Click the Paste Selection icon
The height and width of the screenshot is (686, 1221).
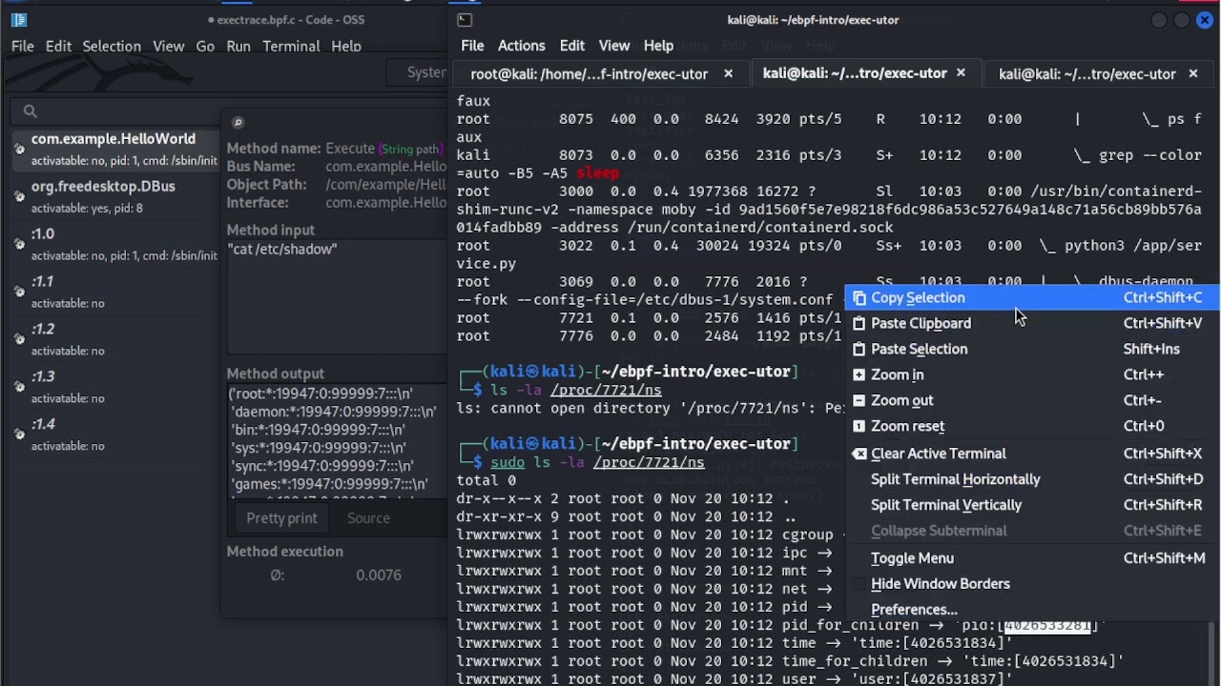click(859, 349)
